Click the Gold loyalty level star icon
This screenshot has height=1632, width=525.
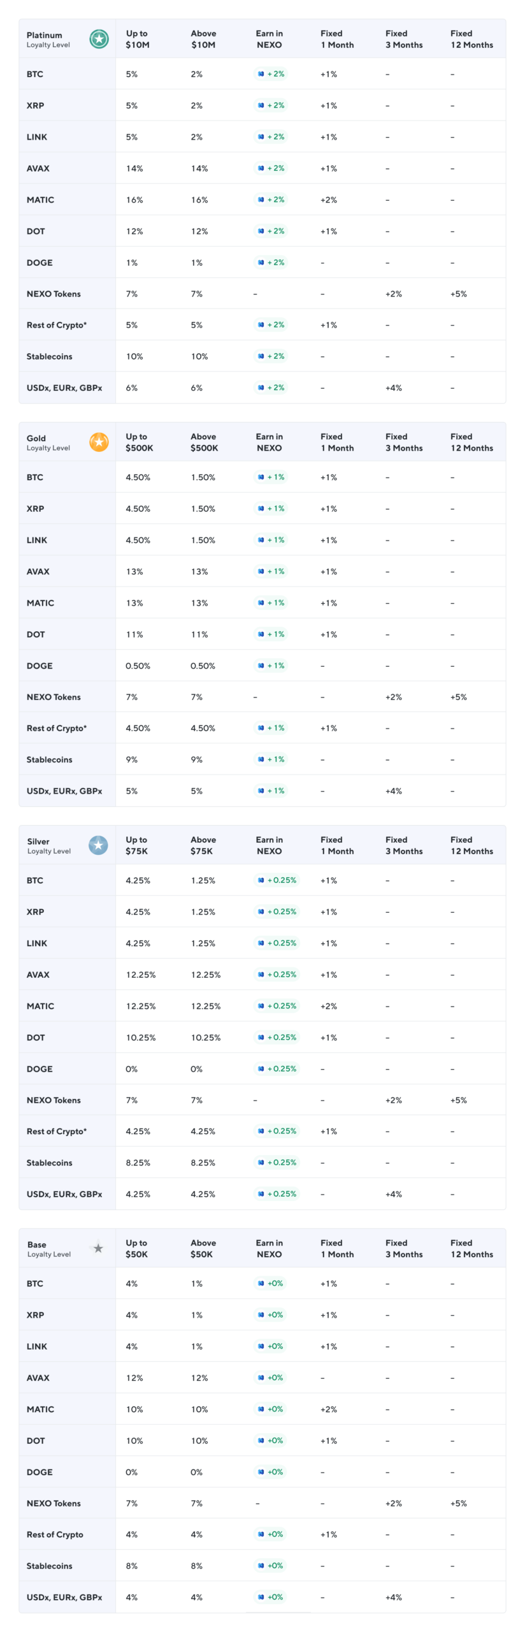click(99, 442)
